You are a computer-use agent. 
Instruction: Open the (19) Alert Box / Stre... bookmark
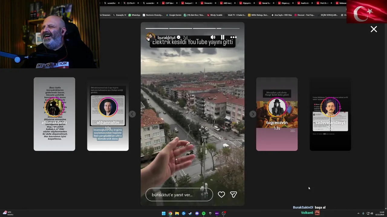coord(194,15)
